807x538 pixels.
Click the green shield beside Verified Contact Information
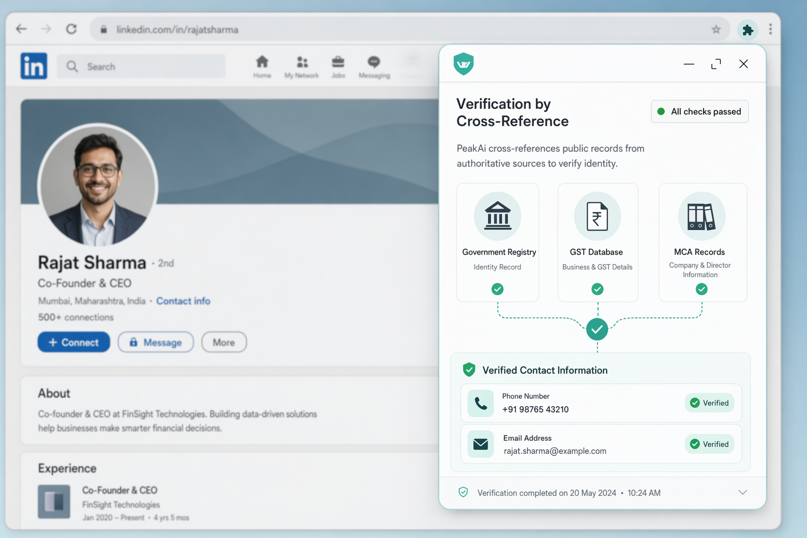tap(469, 370)
